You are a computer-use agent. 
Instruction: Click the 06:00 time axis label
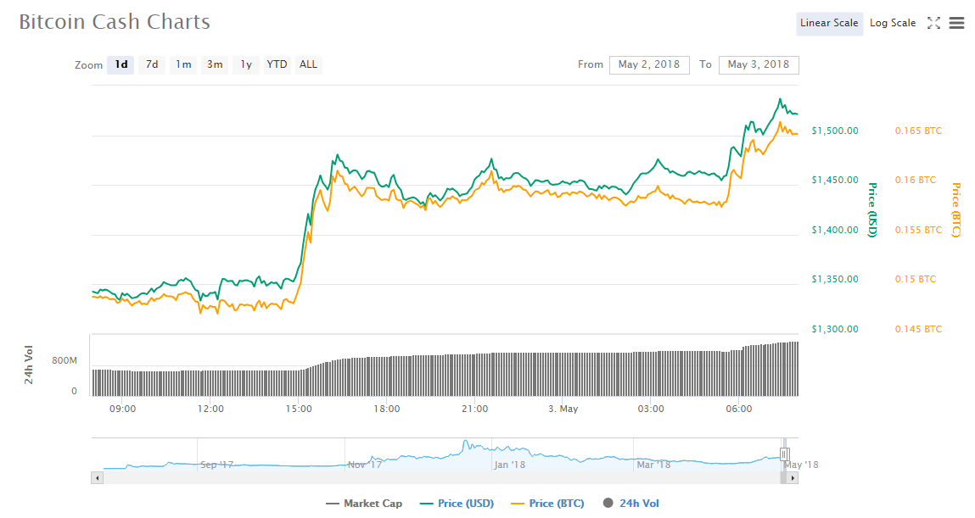(x=739, y=409)
